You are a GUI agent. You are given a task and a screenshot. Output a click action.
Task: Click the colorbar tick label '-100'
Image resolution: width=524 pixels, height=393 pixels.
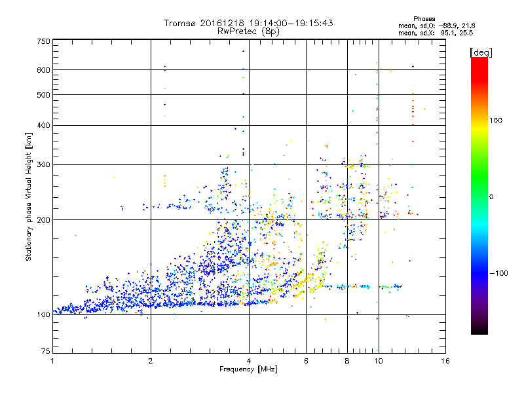coord(498,273)
